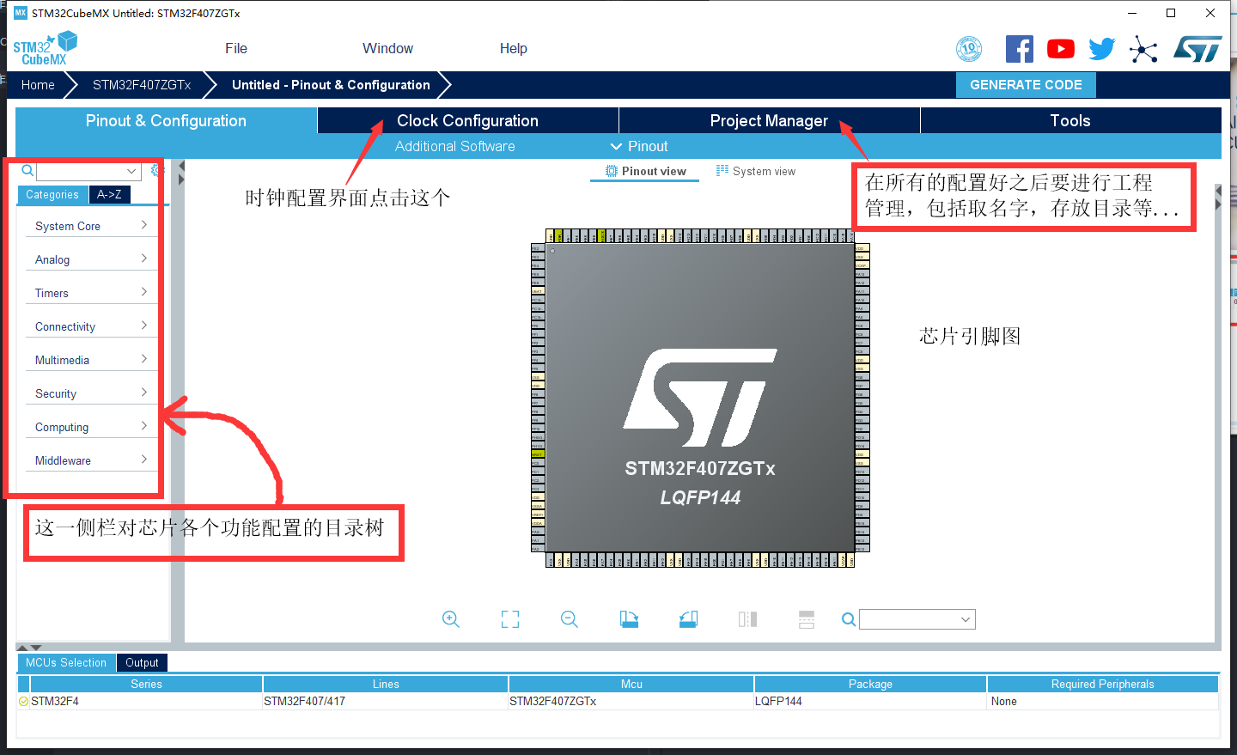1237x755 pixels.
Task: Open the Twitter bird icon link
Action: point(1102,49)
